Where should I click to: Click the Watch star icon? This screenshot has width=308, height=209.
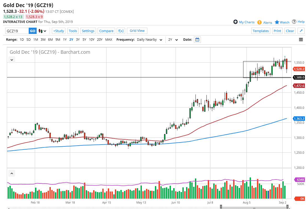coord(277,22)
